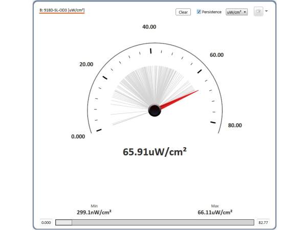Click the white segment of range bar
The width and height of the screenshot is (307, 230).
(x=63, y=222)
